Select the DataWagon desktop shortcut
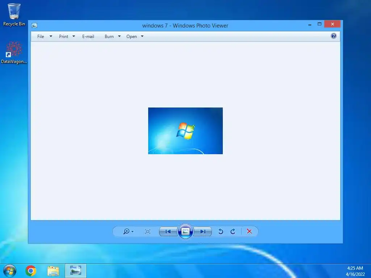The height and width of the screenshot is (278, 371). 14,52
